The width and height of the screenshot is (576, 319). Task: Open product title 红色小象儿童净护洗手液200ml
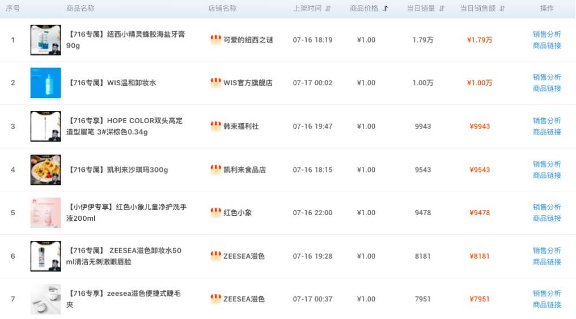coord(126,212)
